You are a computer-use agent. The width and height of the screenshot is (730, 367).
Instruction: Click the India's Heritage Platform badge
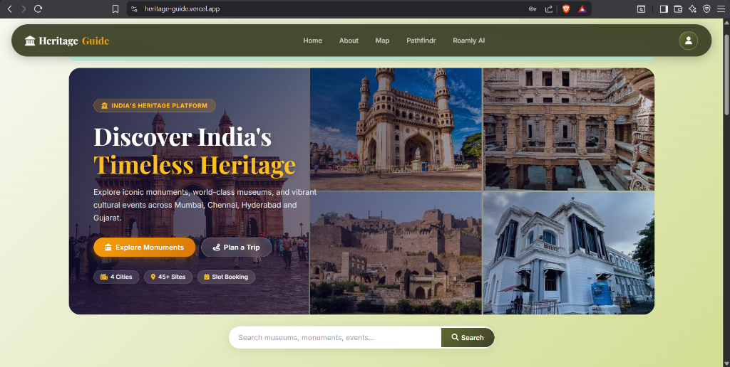[x=155, y=105]
